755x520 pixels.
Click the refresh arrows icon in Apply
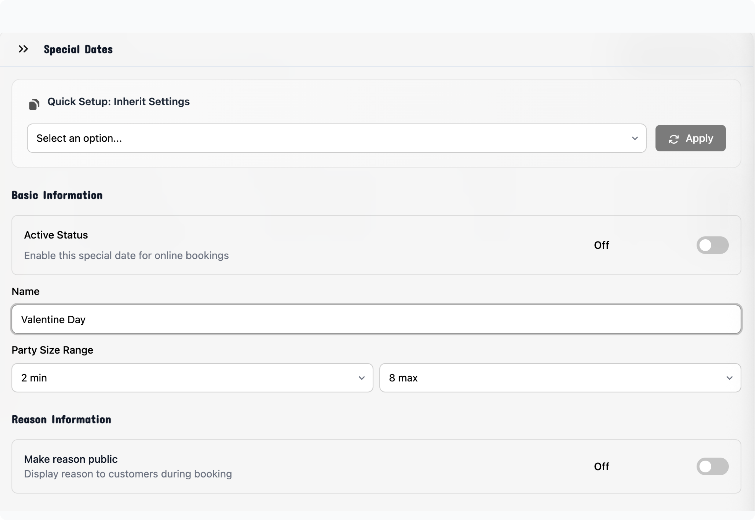tap(674, 139)
